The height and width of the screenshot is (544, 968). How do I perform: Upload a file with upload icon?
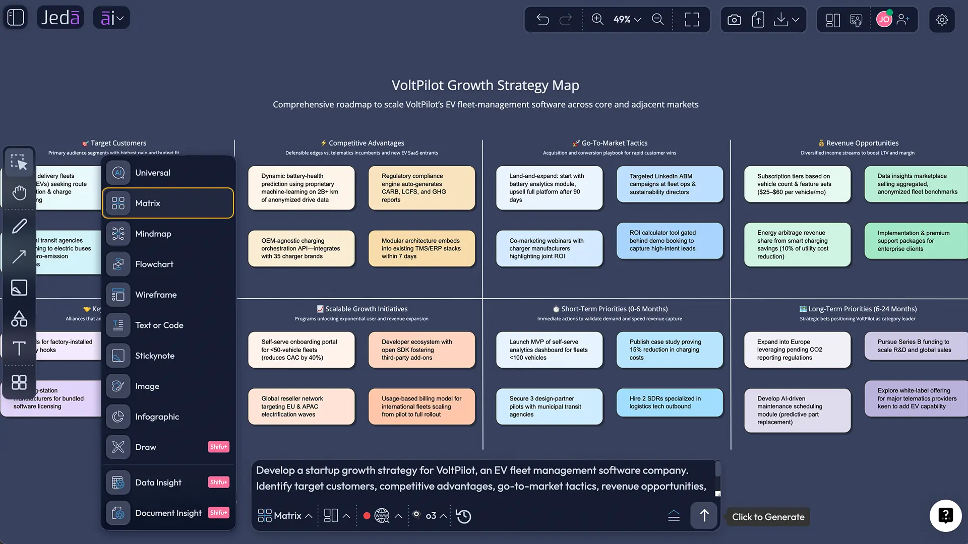[x=758, y=20]
